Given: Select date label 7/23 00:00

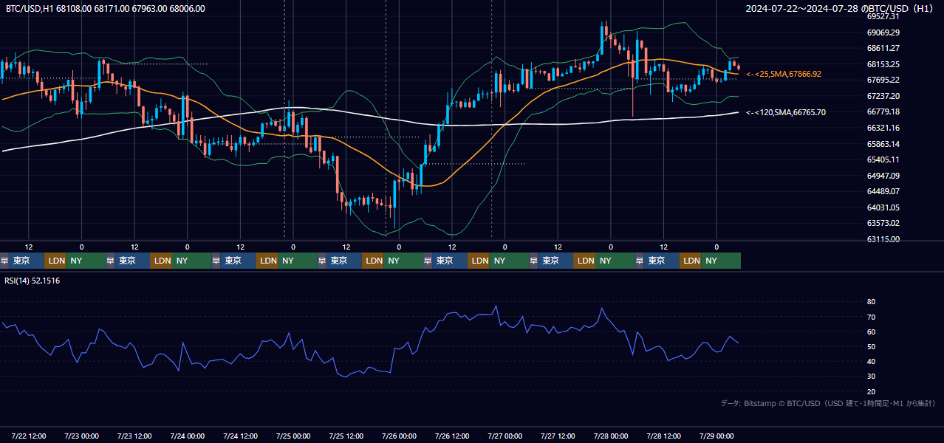Looking at the screenshot, I should pyautogui.click(x=81, y=436).
